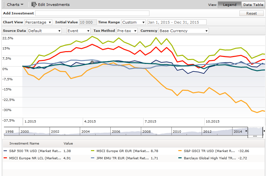Open the Charts dropdown menu
Screen dimensions: 267x176
pos(15,5)
